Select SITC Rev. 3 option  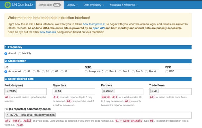click(133, 71)
